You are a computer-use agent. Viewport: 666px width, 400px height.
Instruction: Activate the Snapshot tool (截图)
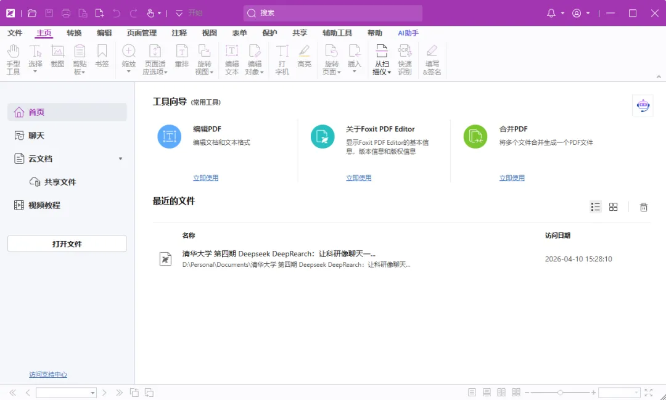point(57,57)
